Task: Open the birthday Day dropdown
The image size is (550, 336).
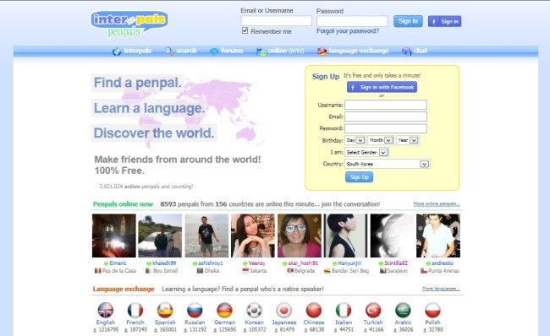Action: (355, 140)
